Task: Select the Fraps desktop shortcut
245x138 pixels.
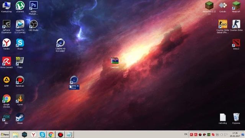Action: coord(20,62)
